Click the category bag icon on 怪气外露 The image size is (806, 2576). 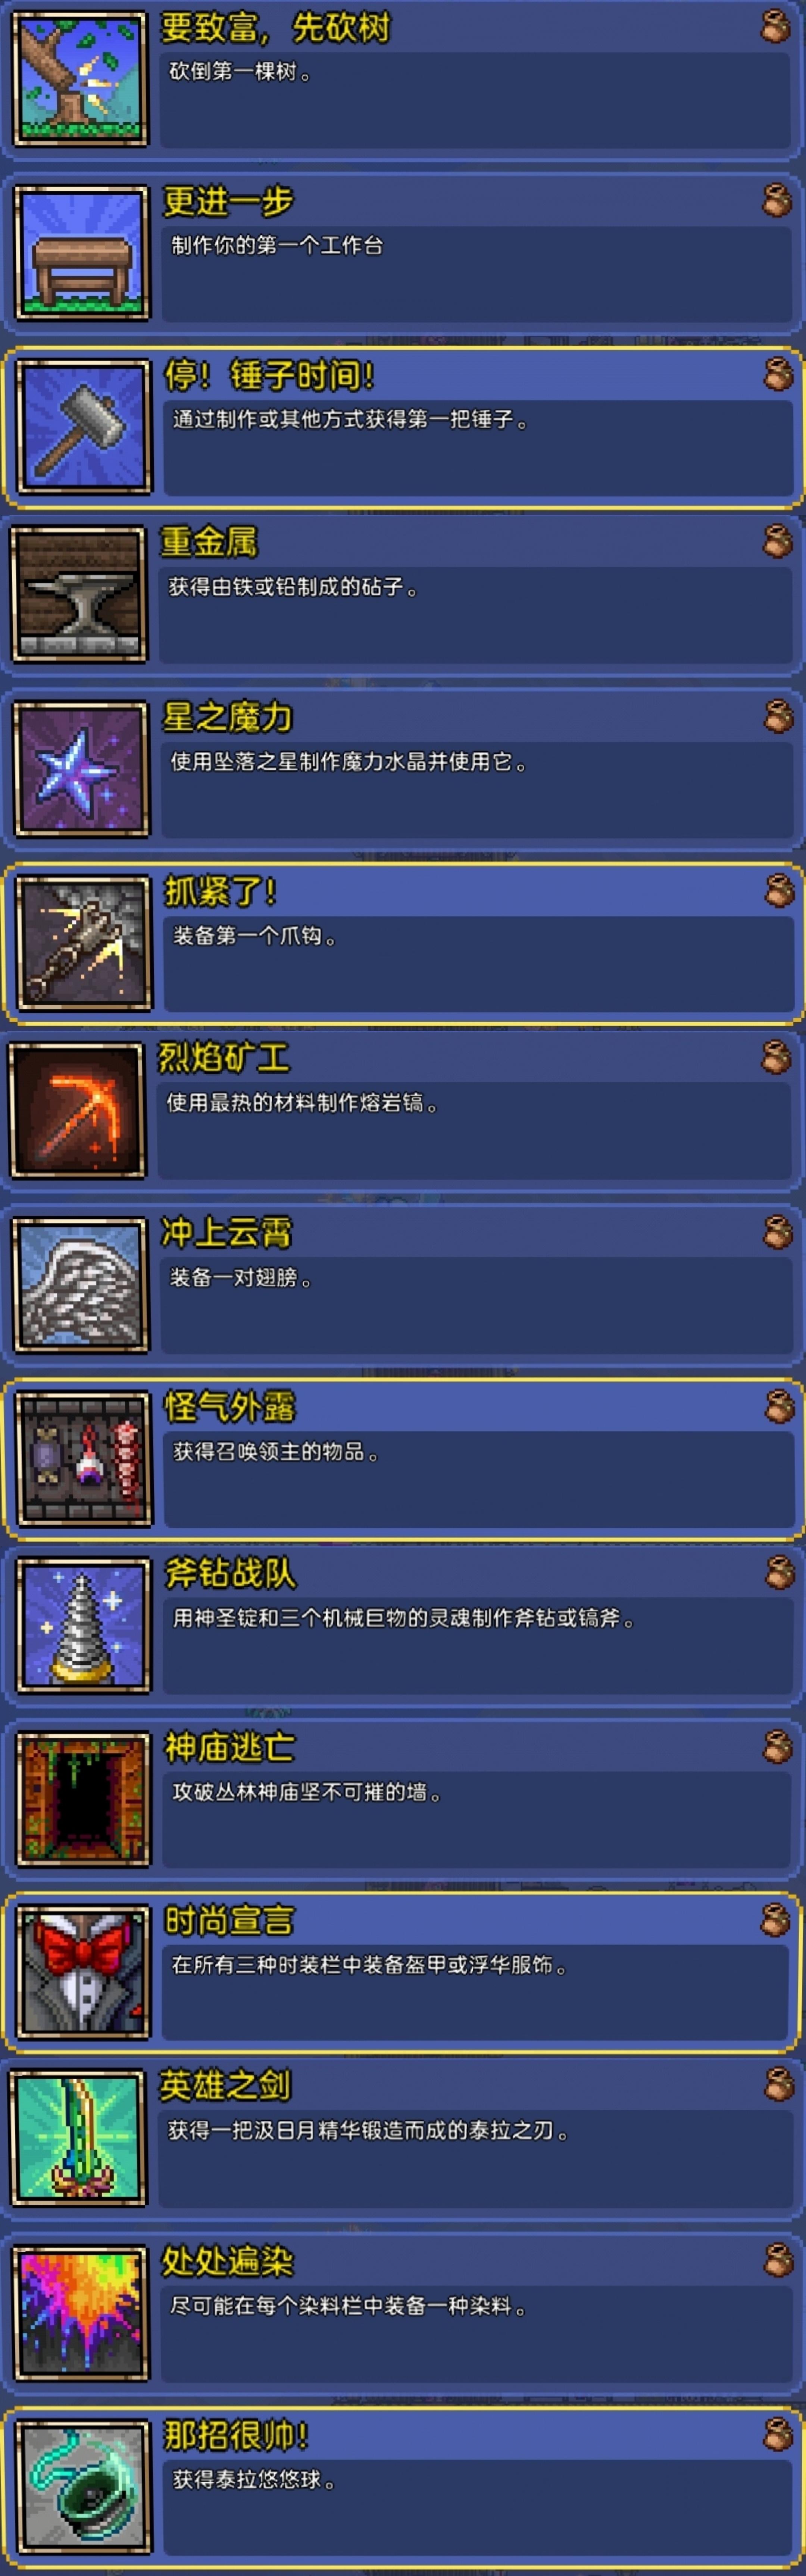point(779,1406)
